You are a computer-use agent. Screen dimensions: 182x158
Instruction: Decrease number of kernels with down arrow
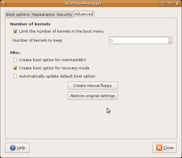[170, 42]
